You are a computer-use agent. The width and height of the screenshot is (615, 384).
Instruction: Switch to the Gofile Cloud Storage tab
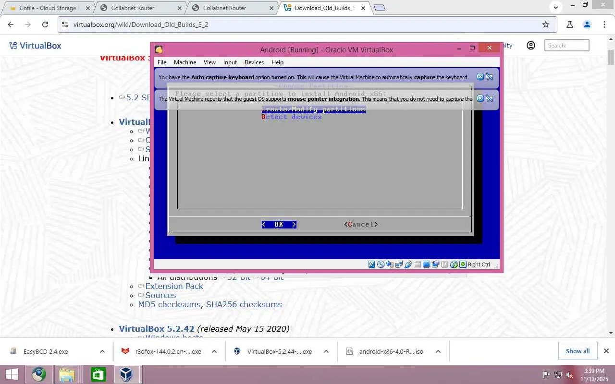(x=48, y=8)
